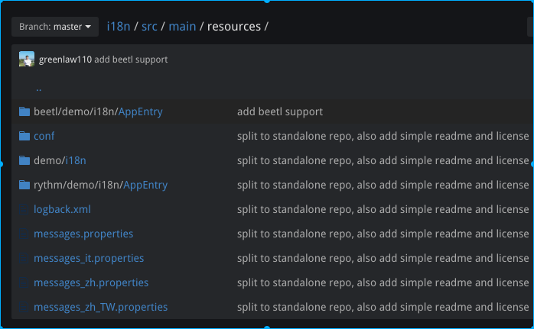Viewport: 534px width, 329px height.
Task: Click file icon beside messages_zh_TW.properties
Action: (24, 308)
